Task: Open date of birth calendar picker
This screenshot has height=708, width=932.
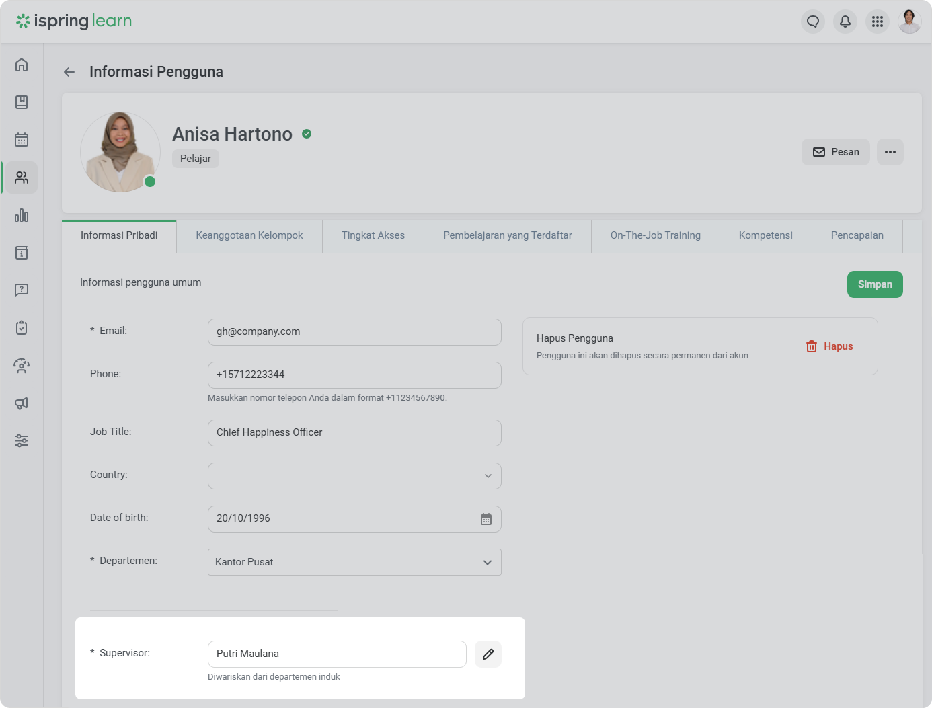Action: pos(486,519)
